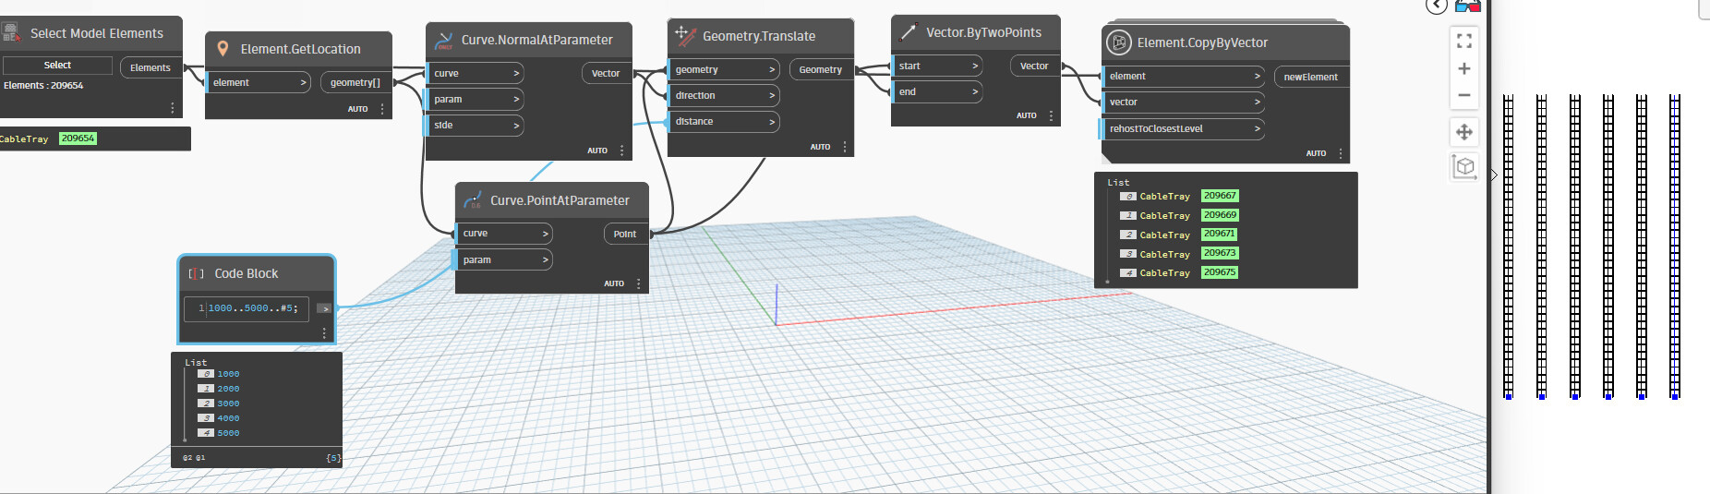Open Element.GetLocation node options menu
1710x494 pixels.
(x=382, y=109)
